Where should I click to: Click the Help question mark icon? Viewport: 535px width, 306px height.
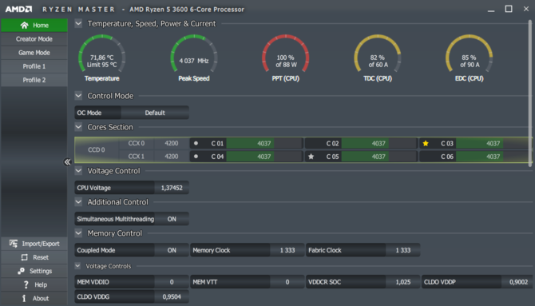coord(26,284)
